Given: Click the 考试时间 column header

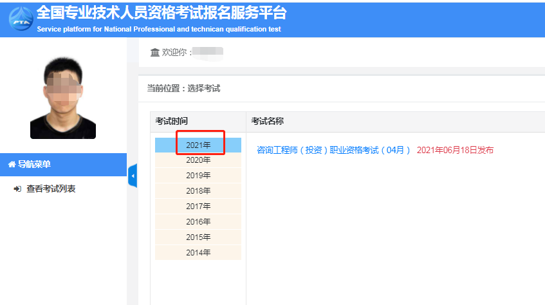Looking at the screenshot, I should pyautogui.click(x=172, y=121).
